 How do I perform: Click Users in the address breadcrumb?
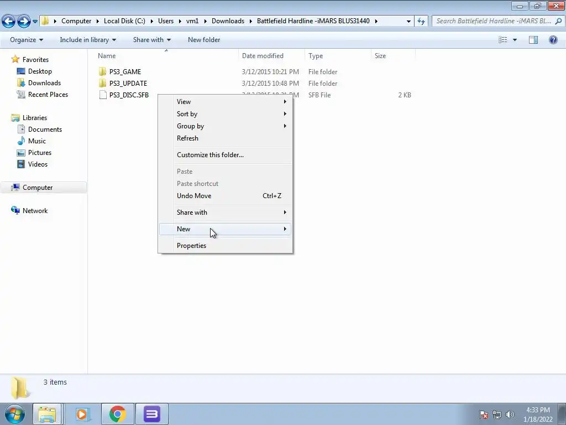tap(166, 21)
